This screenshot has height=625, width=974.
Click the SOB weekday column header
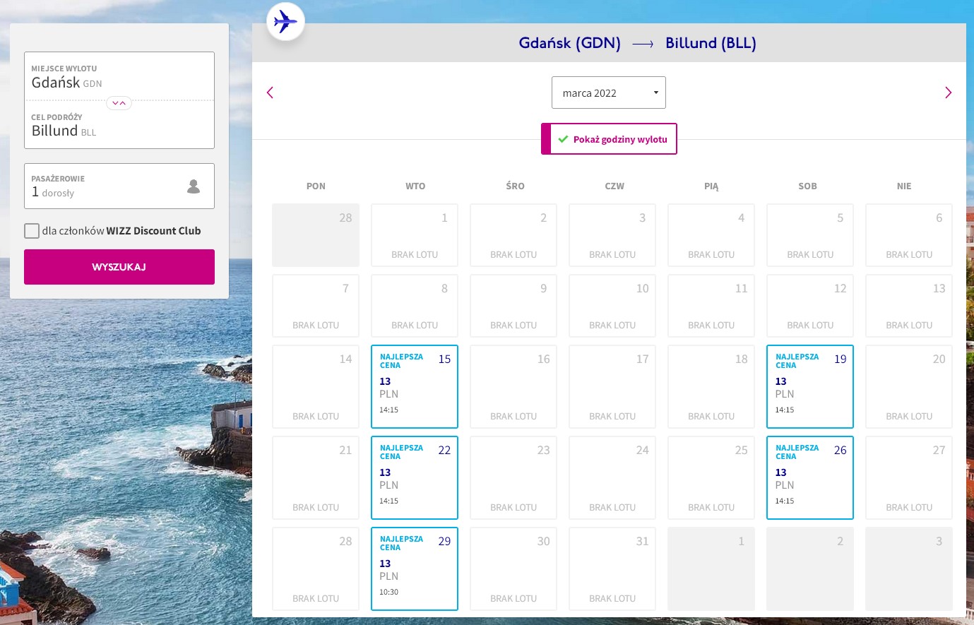(807, 186)
